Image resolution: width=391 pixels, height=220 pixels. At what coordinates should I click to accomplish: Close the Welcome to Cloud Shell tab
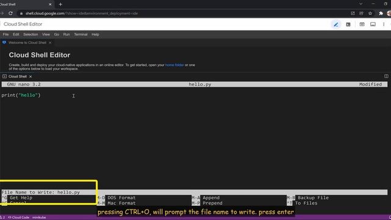coord(50,43)
